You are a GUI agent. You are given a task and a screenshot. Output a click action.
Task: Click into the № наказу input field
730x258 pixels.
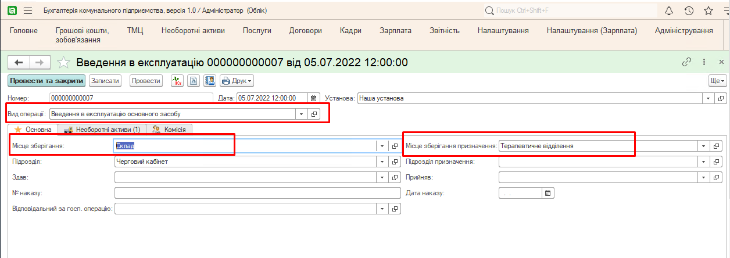coord(257,193)
